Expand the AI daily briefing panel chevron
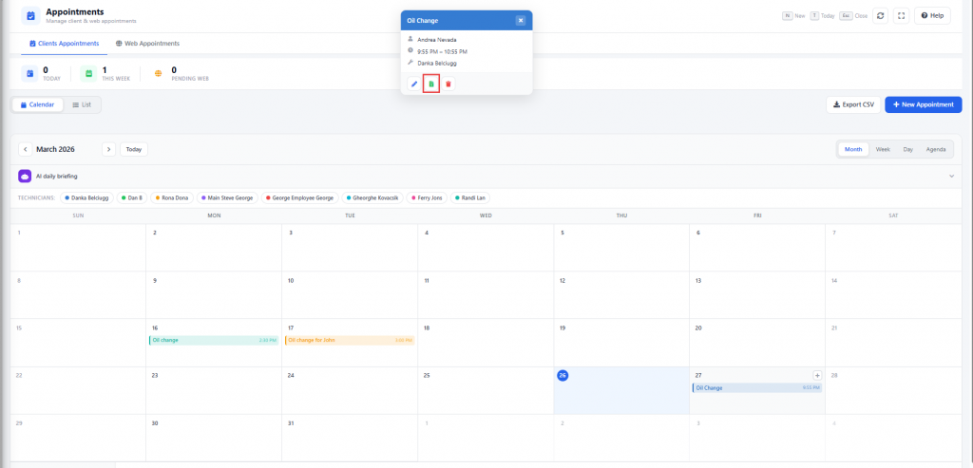The height and width of the screenshot is (468, 973). click(951, 176)
